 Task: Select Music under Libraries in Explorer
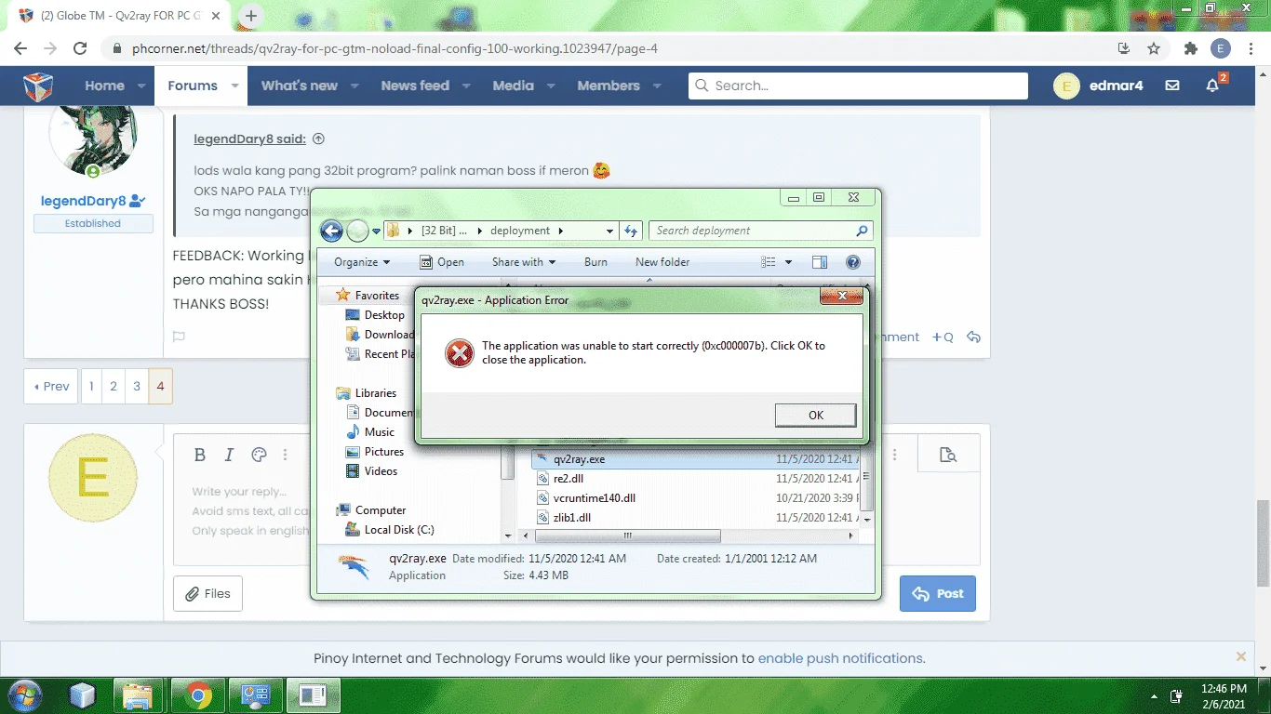(379, 432)
